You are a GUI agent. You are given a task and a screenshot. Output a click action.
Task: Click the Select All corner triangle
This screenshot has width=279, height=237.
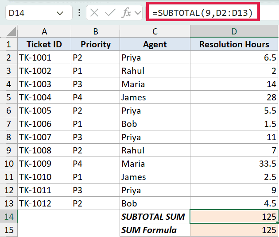[x=12, y=31]
